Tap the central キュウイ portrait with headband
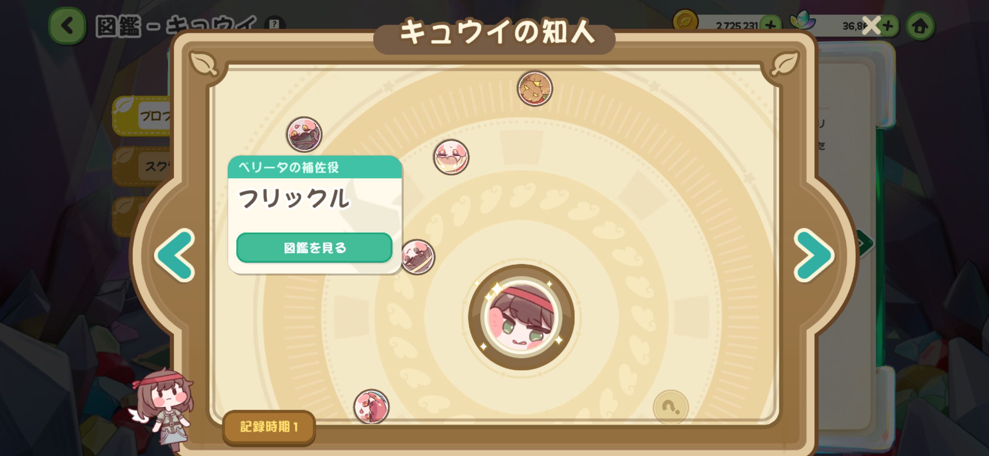The image size is (989, 456). (521, 317)
